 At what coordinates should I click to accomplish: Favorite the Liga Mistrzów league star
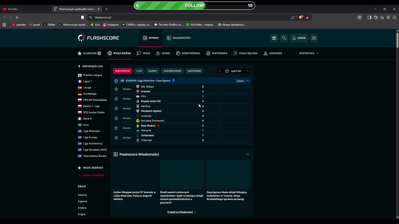[116, 81]
